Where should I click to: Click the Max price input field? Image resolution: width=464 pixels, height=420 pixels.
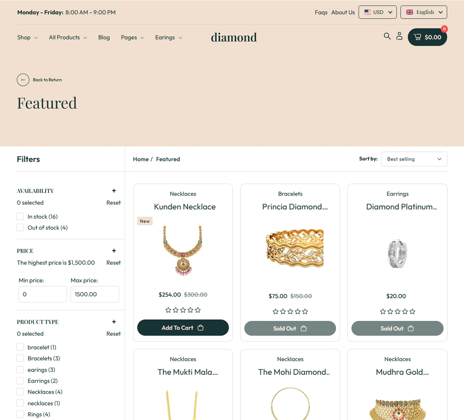95,294
